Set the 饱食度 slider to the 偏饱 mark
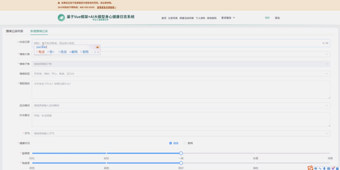This screenshot has width=340, height=170. click(x=255, y=163)
